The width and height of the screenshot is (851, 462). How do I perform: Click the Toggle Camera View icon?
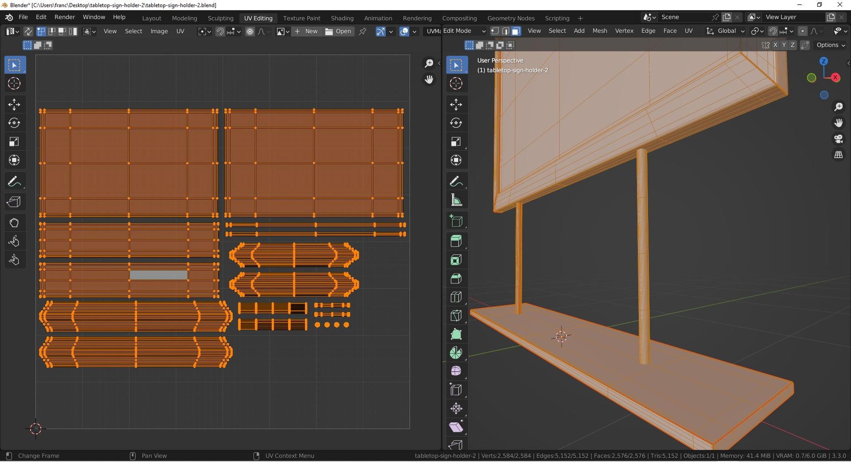coord(838,139)
